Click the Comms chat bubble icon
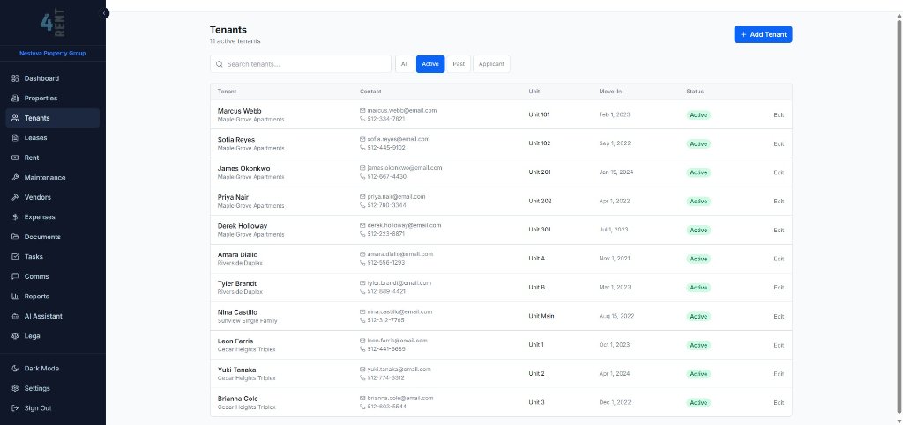Screen dimensions: 903x425 click(x=15, y=276)
